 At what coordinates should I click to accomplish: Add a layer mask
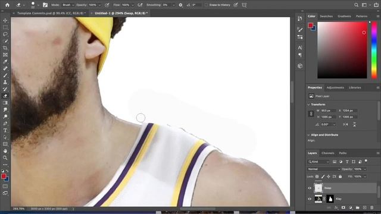(x=343, y=207)
